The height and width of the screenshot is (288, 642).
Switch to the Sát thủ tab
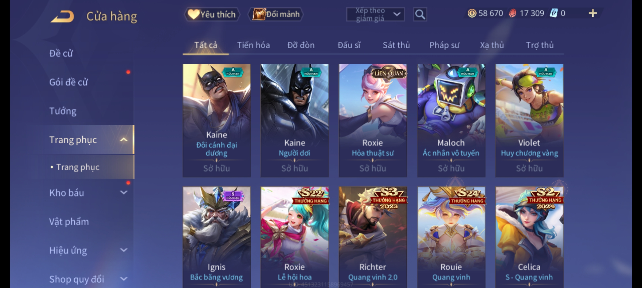[396, 45]
